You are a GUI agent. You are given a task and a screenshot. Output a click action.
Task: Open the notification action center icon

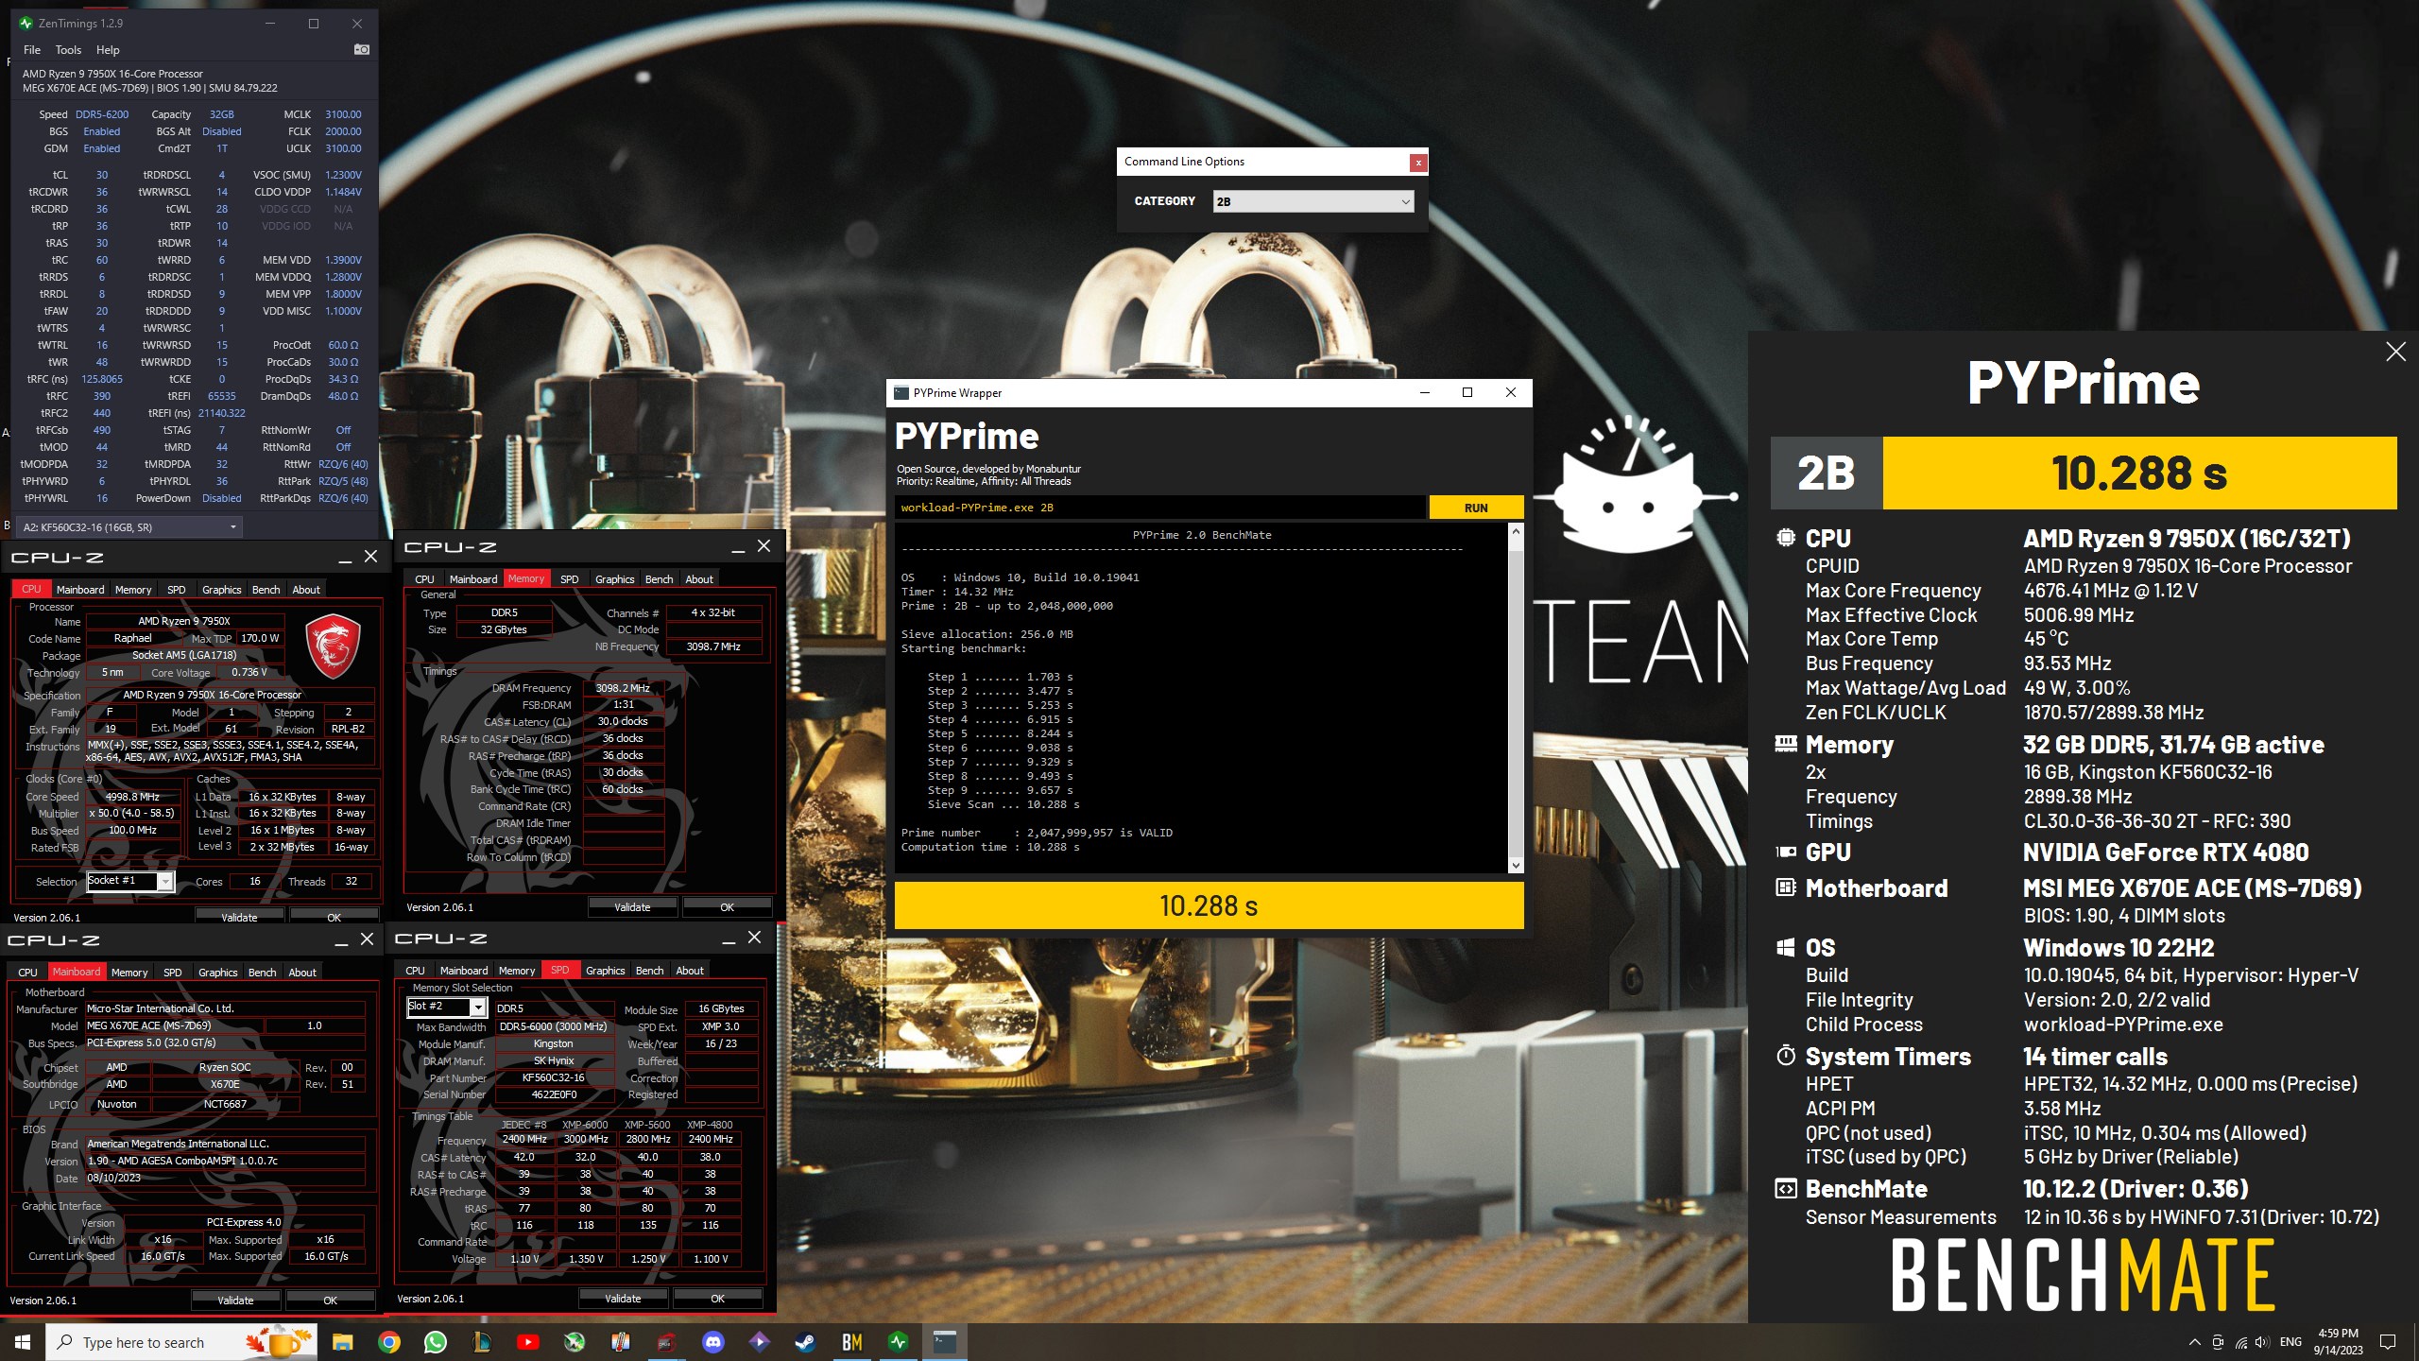tap(2388, 1342)
